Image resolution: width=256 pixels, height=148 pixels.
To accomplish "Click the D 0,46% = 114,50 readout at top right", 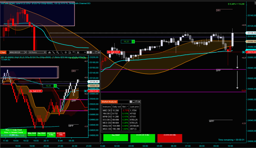I will (236, 4).
